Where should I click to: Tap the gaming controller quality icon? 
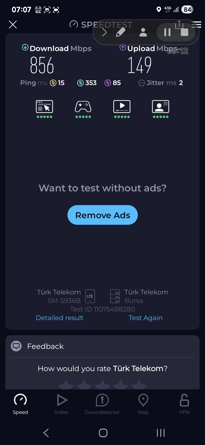[83, 106]
